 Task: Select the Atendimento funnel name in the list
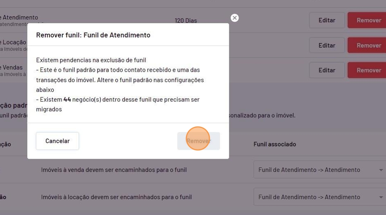pyautogui.click(x=19, y=18)
